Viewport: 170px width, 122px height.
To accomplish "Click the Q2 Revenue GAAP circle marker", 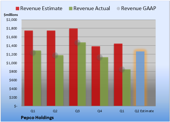I will tap(55, 55).
